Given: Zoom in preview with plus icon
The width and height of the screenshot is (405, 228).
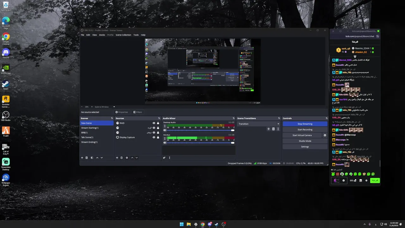Looking at the screenshot, I should pyautogui.click(x=92, y=107).
